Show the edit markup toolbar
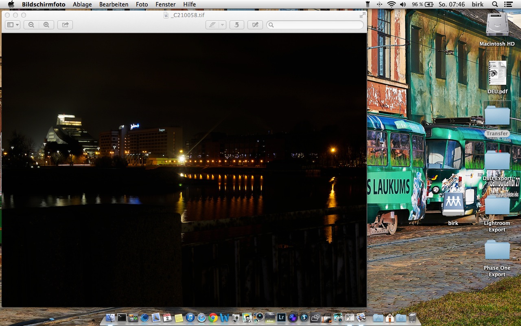The height and width of the screenshot is (326, 521). (x=255, y=25)
